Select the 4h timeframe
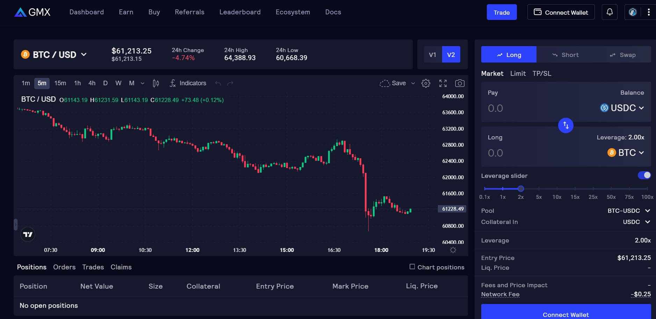Image resolution: width=656 pixels, height=319 pixels. pyautogui.click(x=92, y=83)
